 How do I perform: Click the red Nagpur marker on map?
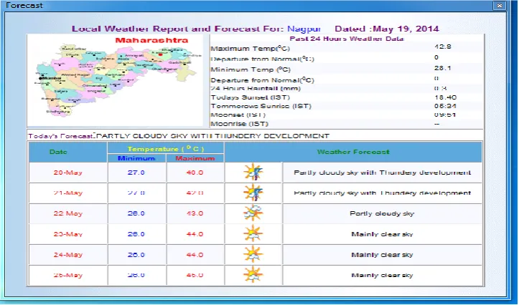pos(160,54)
